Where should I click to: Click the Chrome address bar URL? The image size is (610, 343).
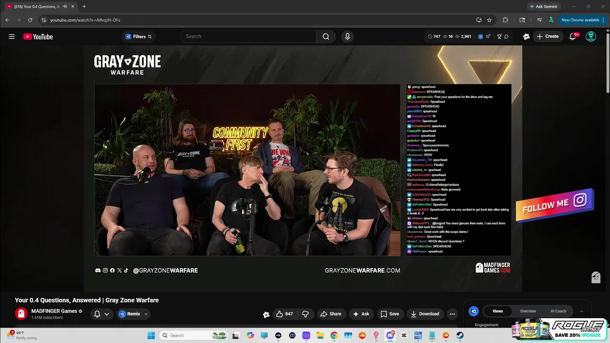pos(85,20)
